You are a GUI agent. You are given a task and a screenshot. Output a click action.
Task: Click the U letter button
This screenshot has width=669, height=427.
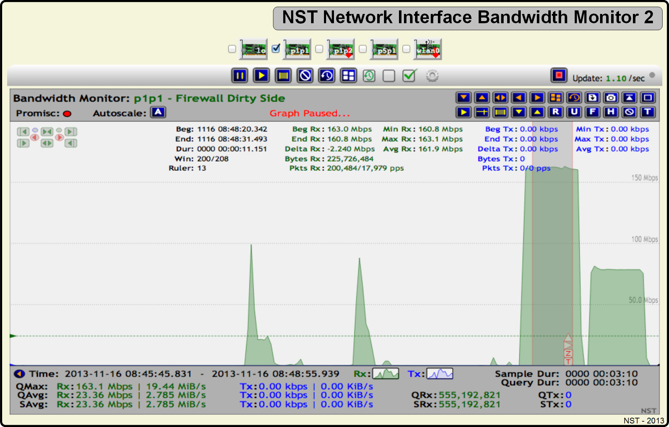[574, 112]
